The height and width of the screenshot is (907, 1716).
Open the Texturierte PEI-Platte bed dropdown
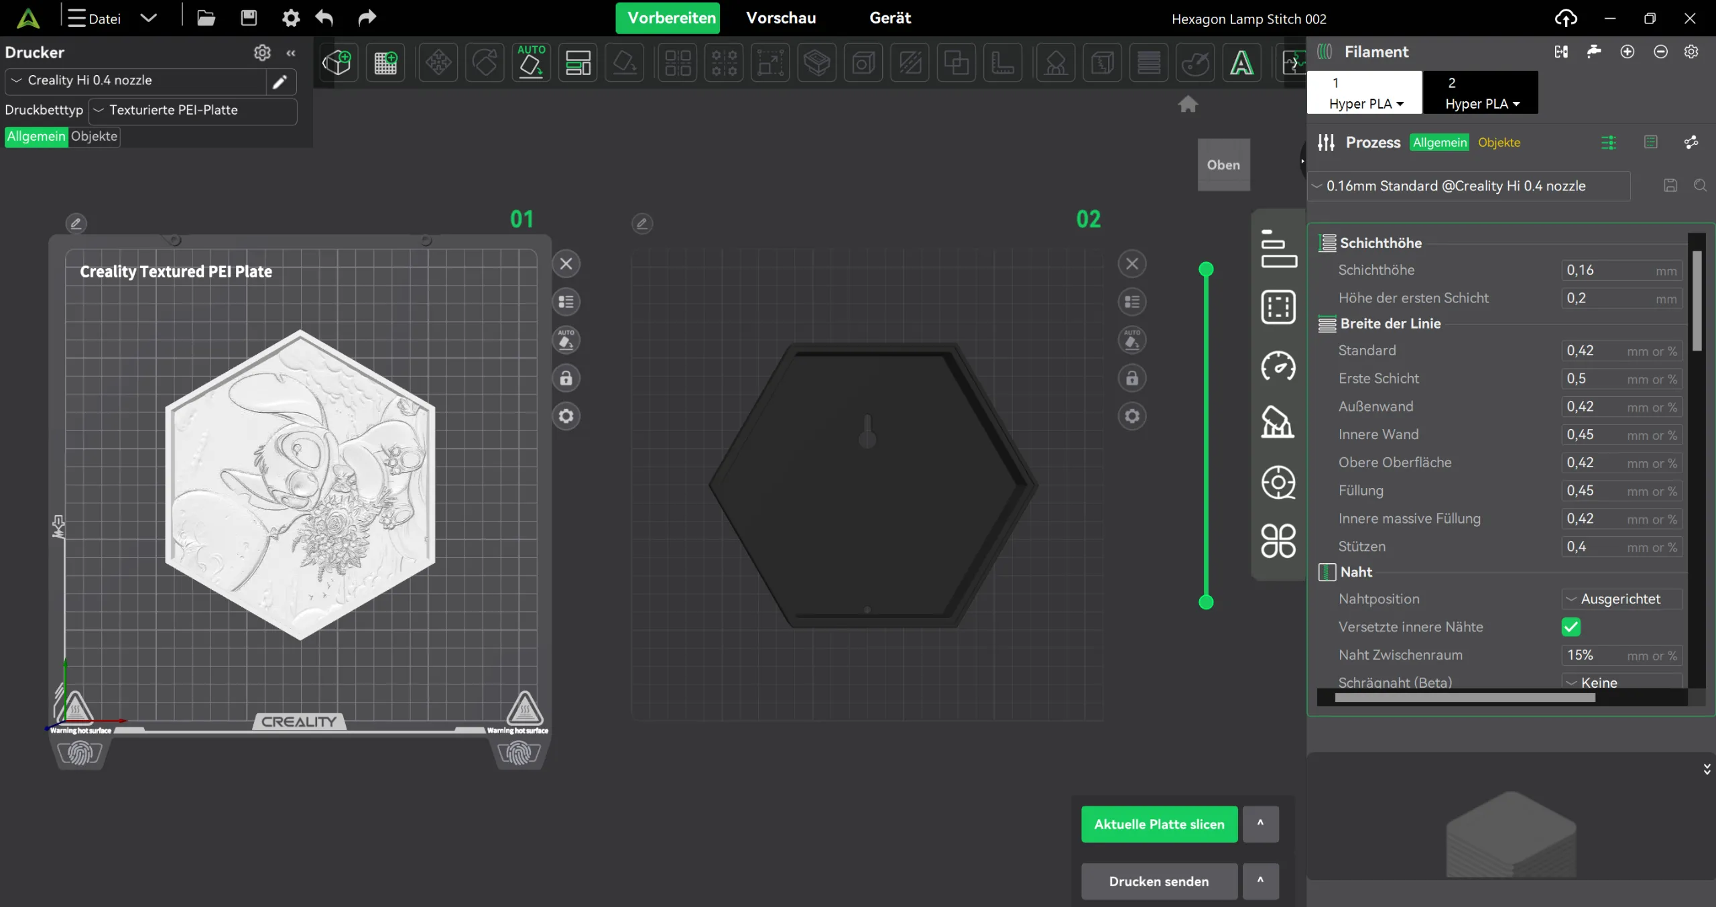[x=193, y=110]
